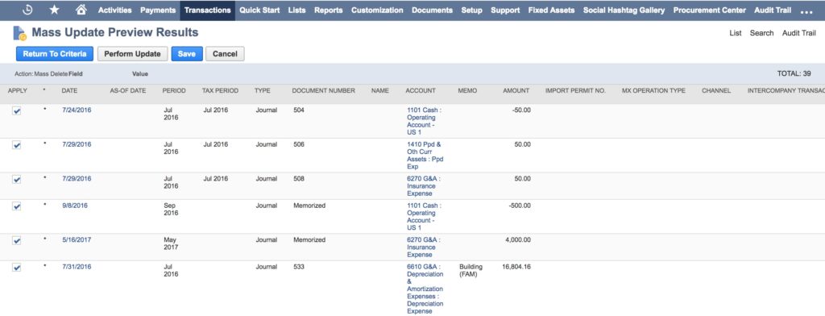This screenshot has height=316, width=825.
Task: Uncheck Apply for journal 506 row
Action: [17, 145]
